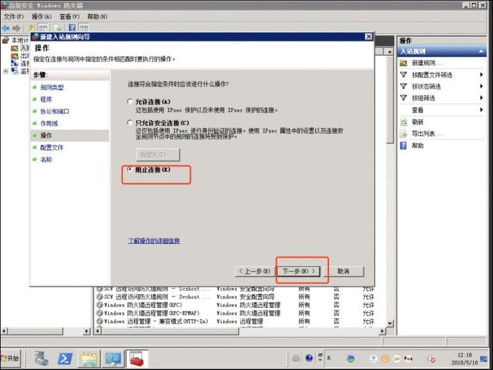493x370 pixels.
Task: Click the 刷新 (Refresh) icon in actions pane
Action: [x=403, y=122]
